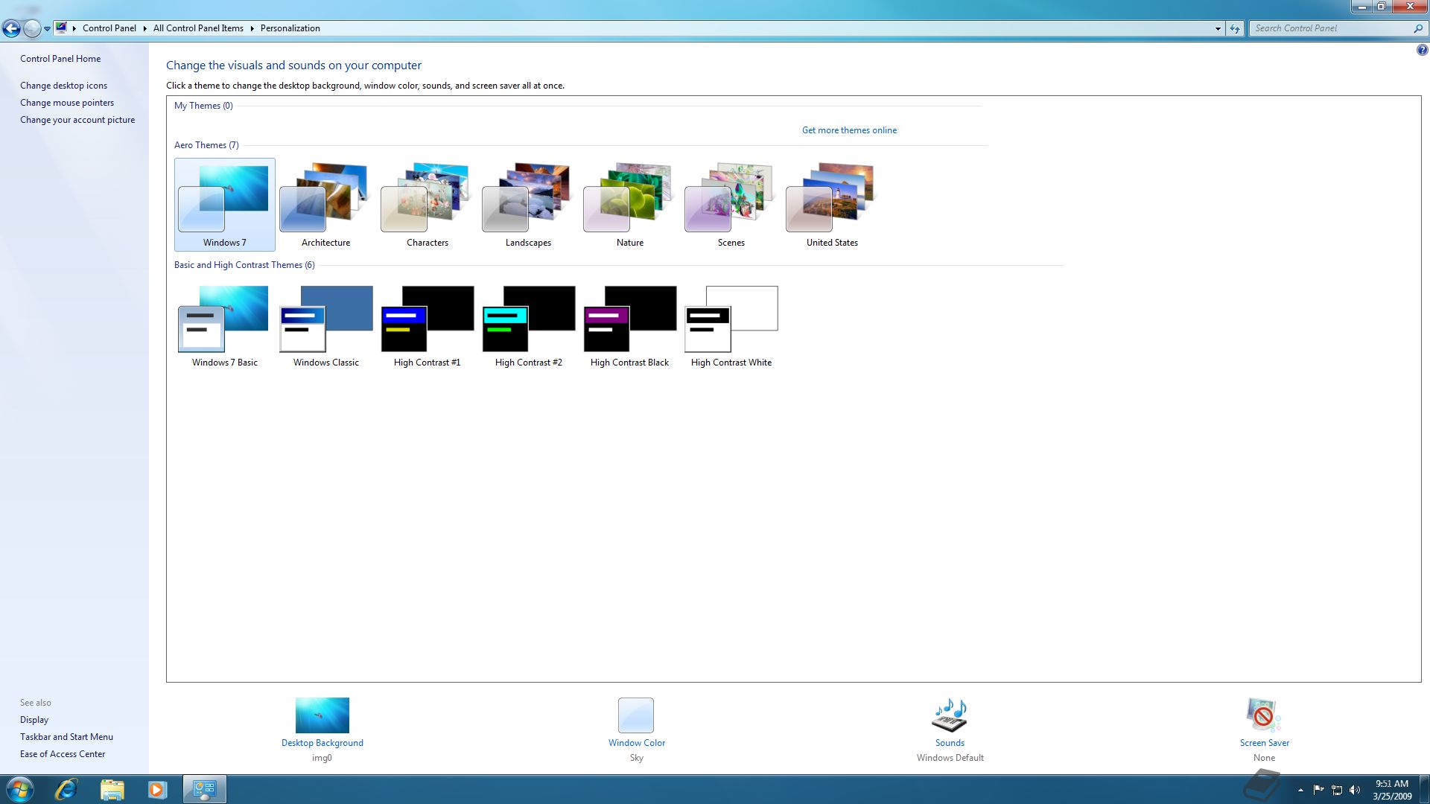Select the United States theme
Image resolution: width=1430 pixels, height=804 pixels.
(832, 204)
